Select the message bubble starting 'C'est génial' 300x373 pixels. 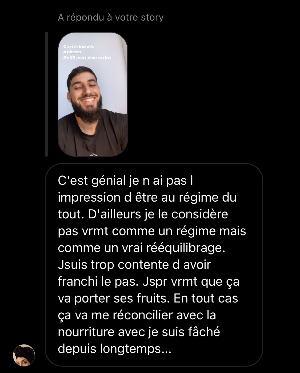[x=154, y=265]
